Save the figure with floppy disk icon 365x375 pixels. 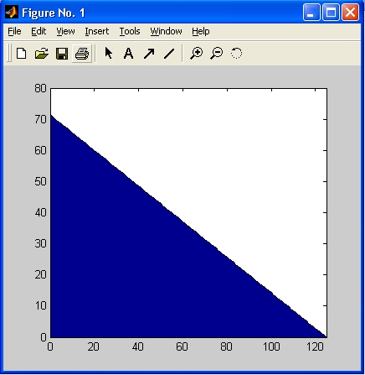[x=62, y=53]
